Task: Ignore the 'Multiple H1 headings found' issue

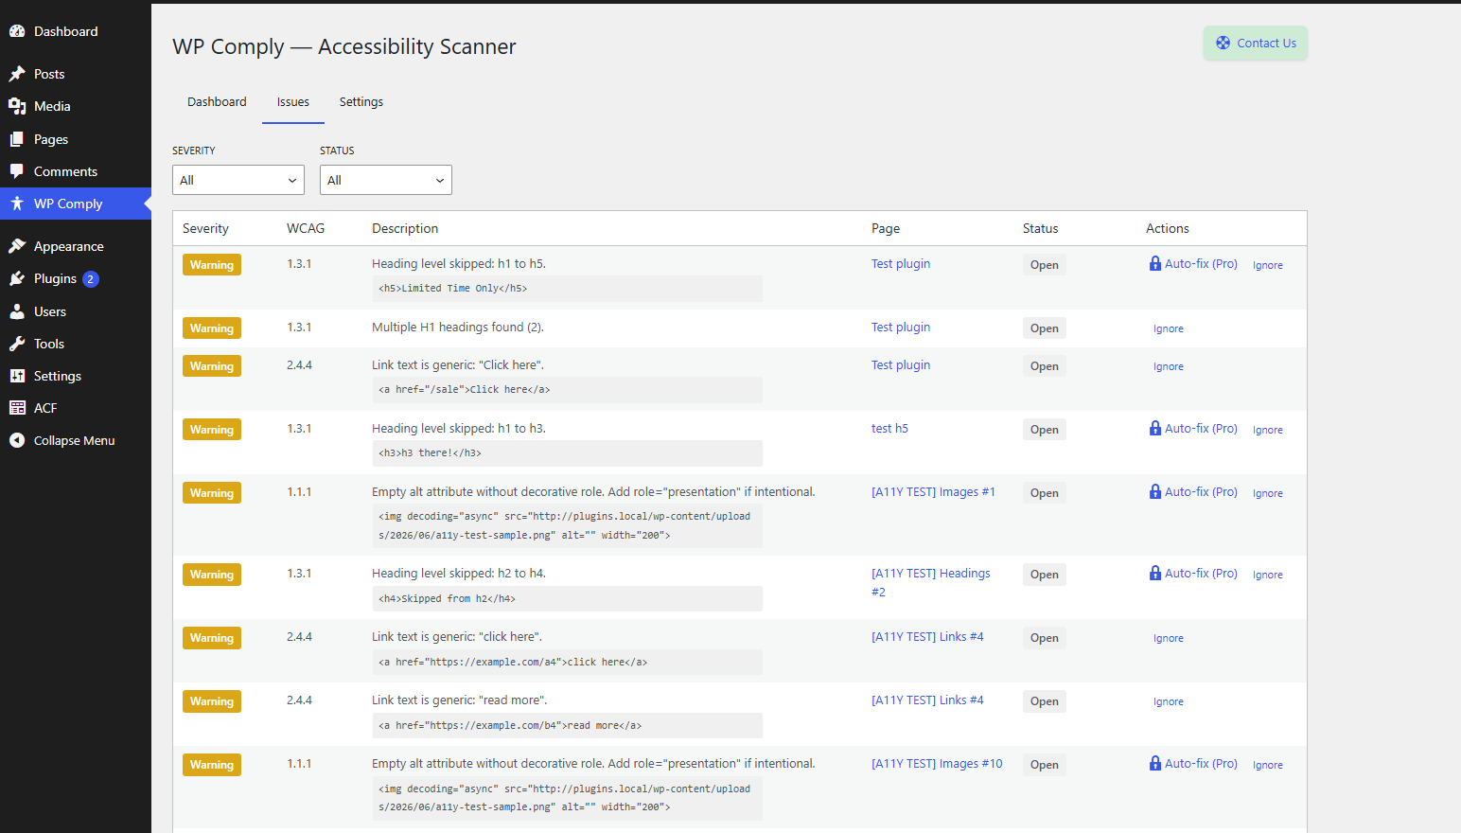Action: point(1169,328)
